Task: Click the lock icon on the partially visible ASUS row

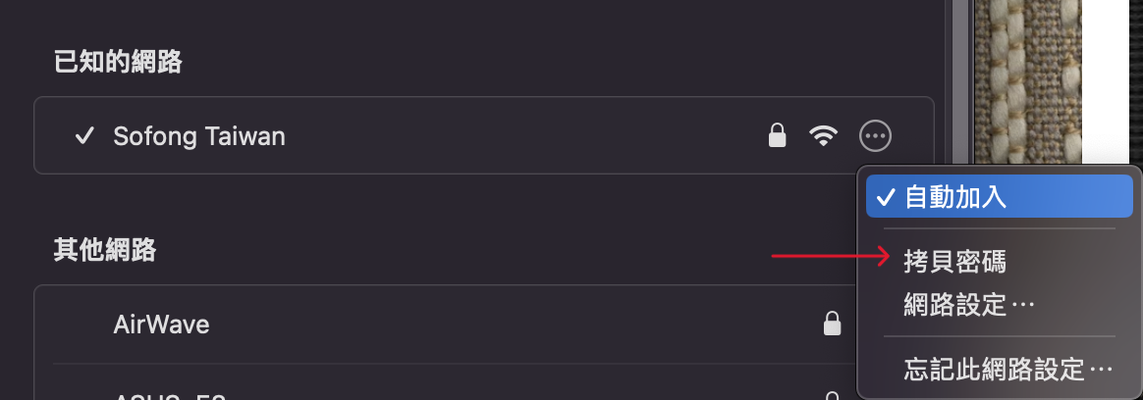Action: tap(832, 396)
